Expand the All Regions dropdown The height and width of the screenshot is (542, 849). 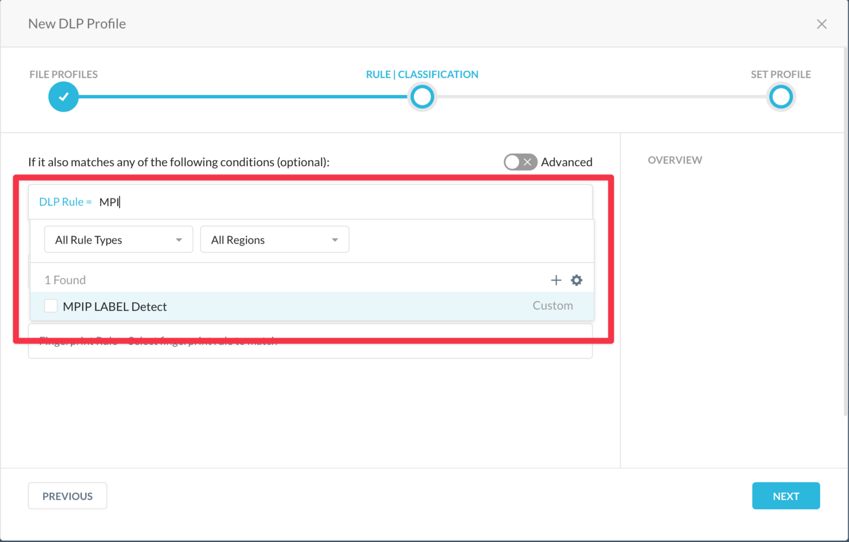274,239
